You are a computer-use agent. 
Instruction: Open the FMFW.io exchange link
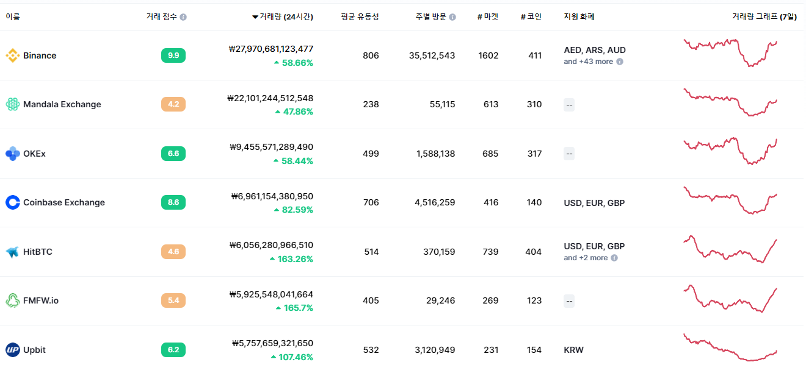pyautogui.click(x=41, y=300)
